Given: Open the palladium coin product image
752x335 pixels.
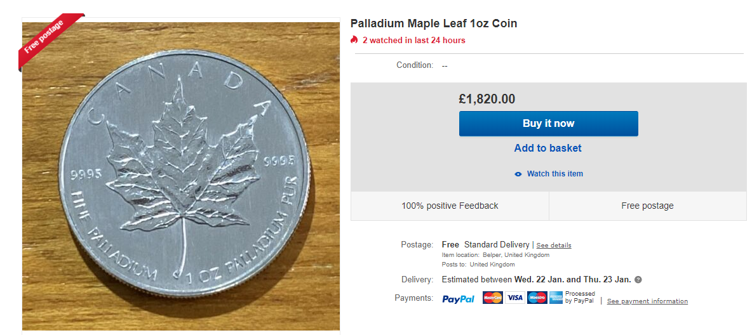Looking at the screenshot, I should tap(181, 178).
